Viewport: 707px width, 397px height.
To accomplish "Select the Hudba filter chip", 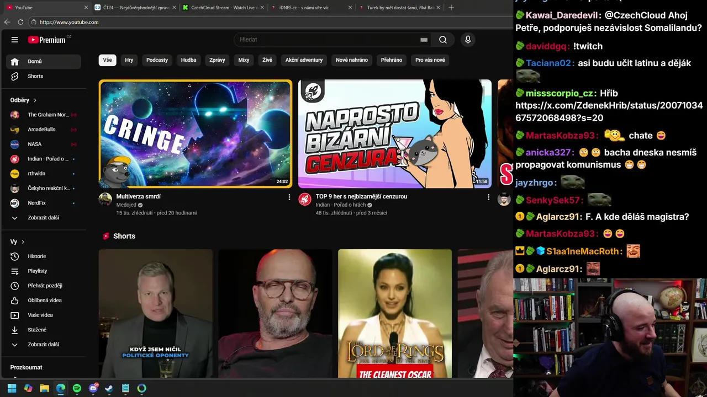I will click(188, 60).
